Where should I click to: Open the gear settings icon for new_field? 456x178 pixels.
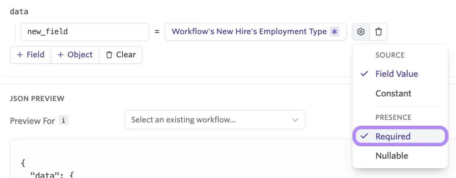click(361, 32)
